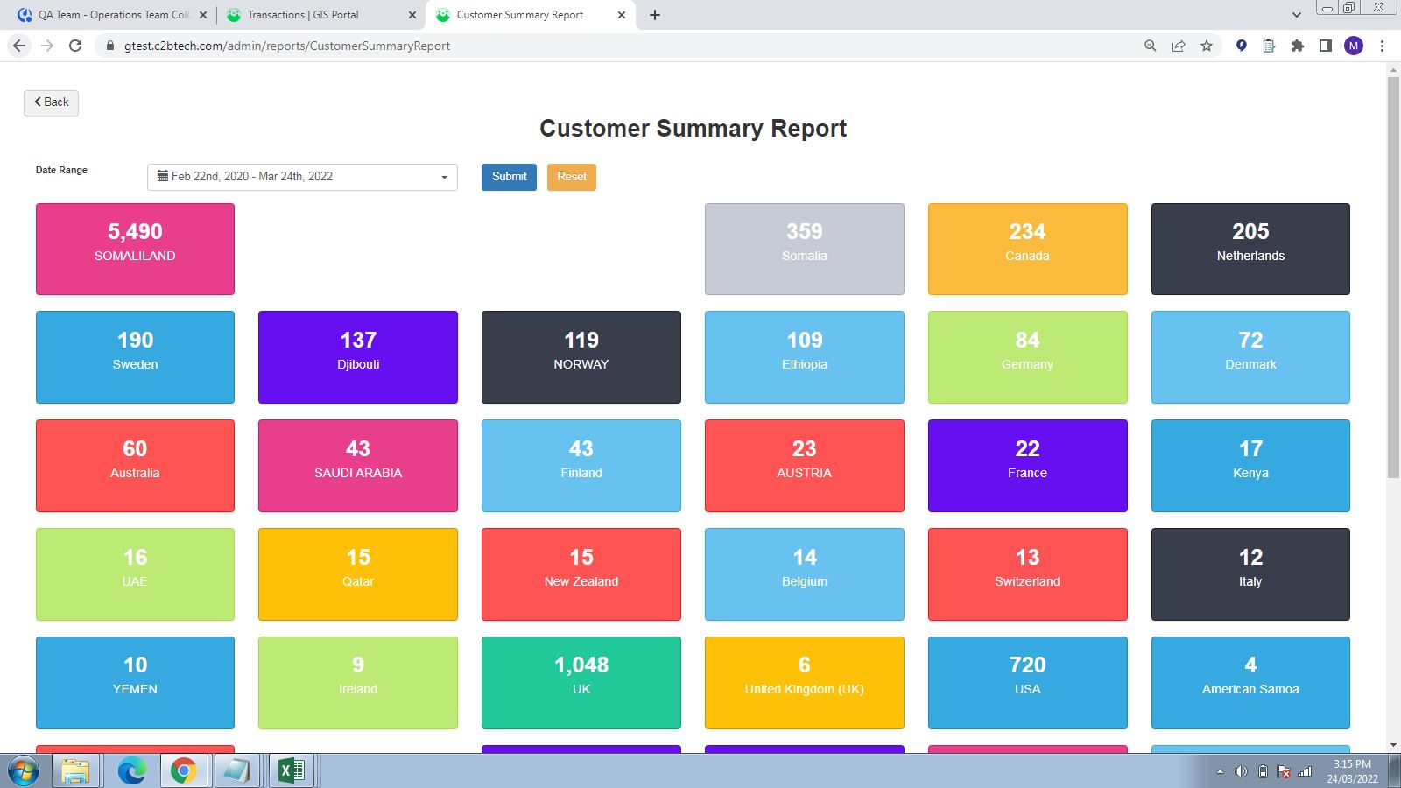This screenshot has width=1401, height=788.
Task: Select the United Kingdom (UK) 6 card
Action: 804,683
